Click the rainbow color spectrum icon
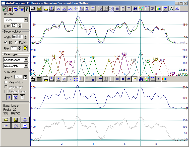189x147 pixels. [158, 9]
